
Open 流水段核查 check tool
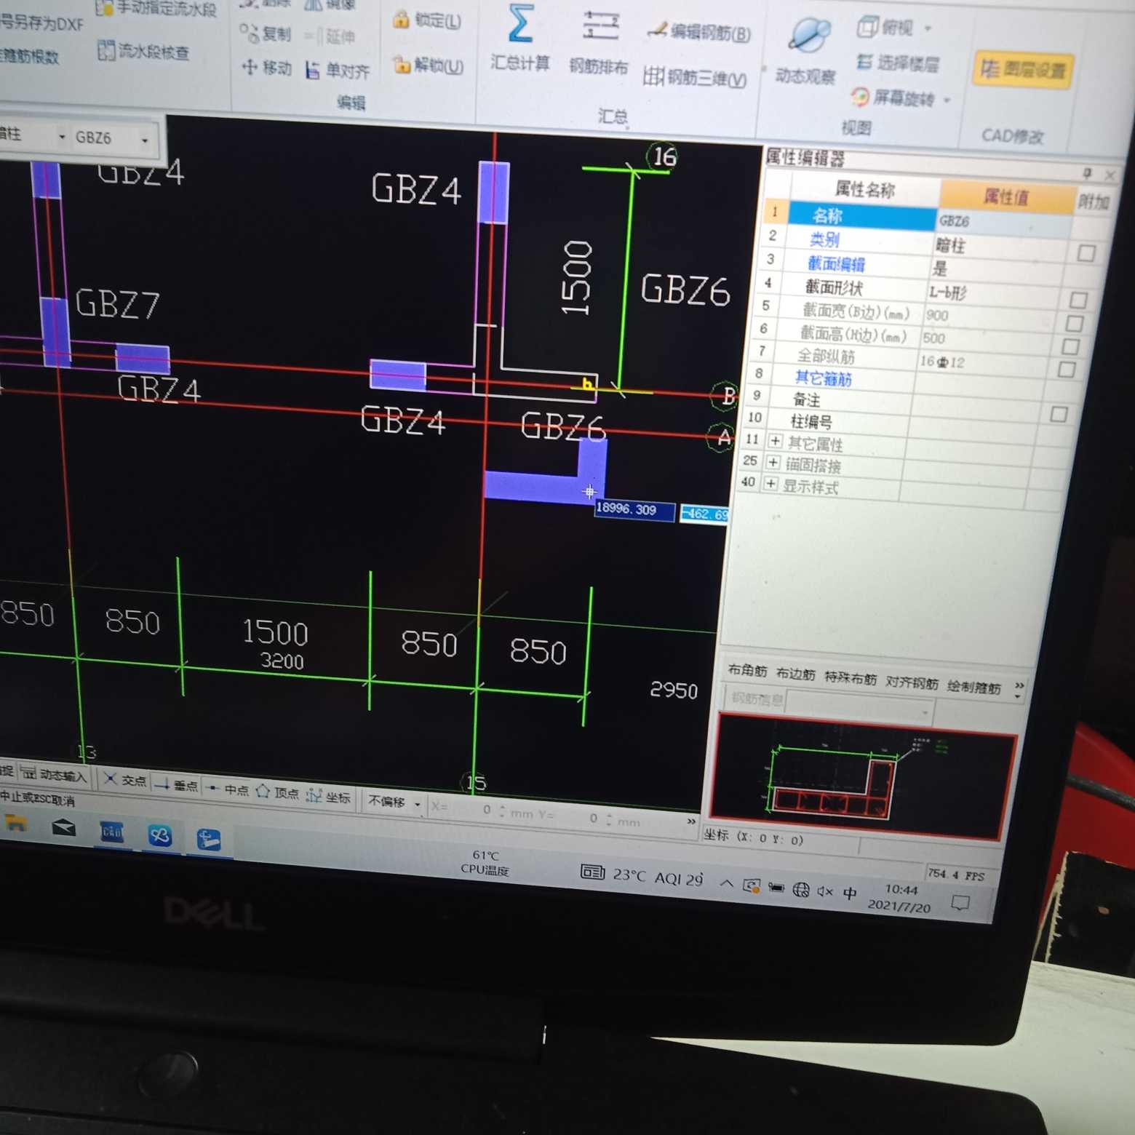tap(144, 51)
